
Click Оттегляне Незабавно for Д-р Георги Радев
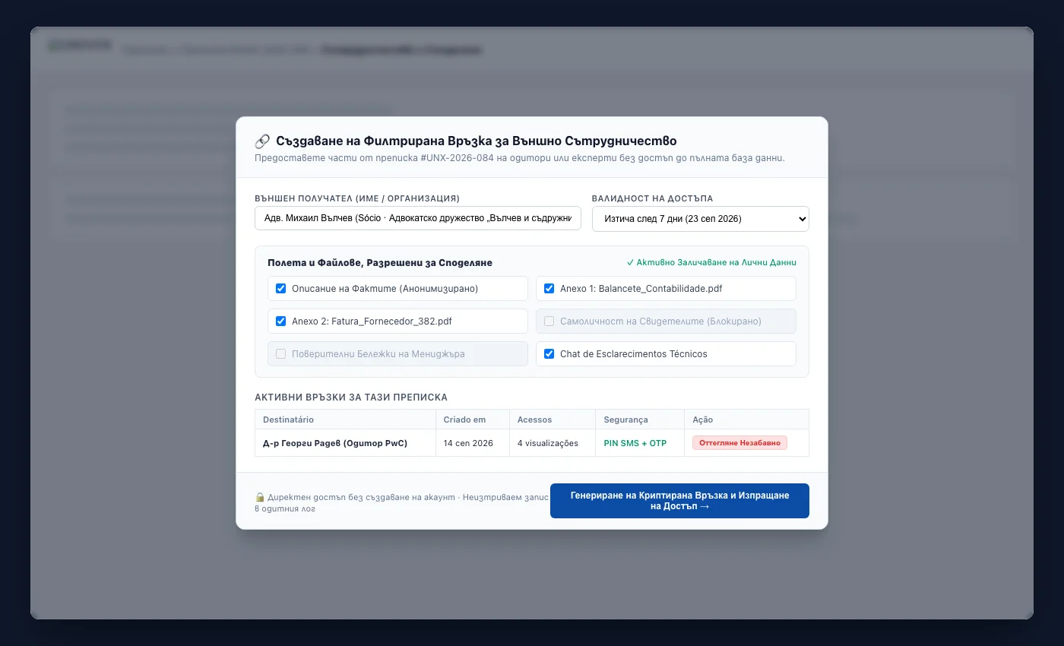(x=739, y=443)
